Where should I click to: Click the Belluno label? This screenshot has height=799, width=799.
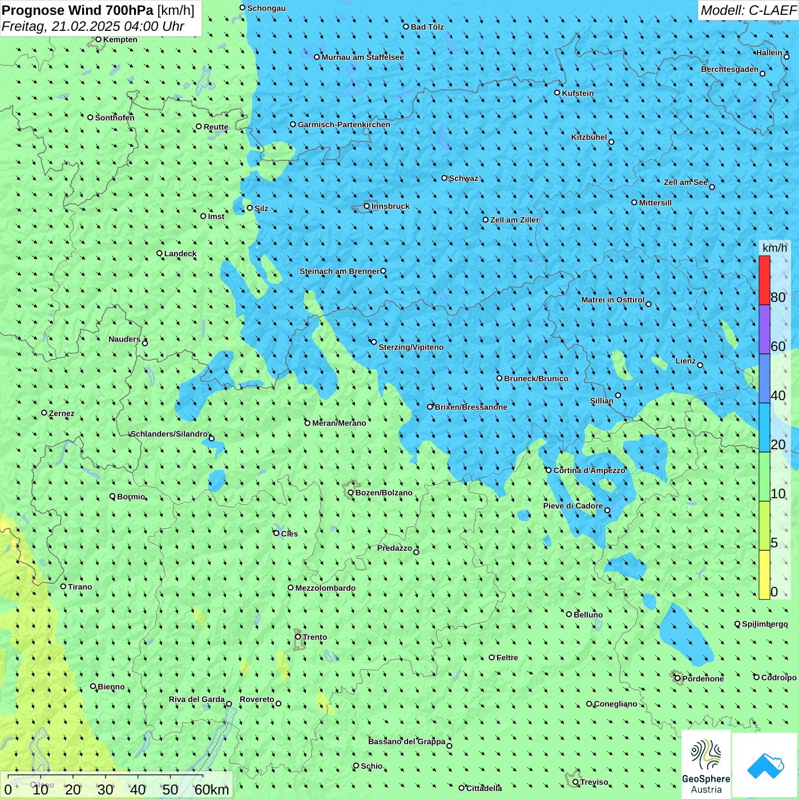tap(588, 615)
